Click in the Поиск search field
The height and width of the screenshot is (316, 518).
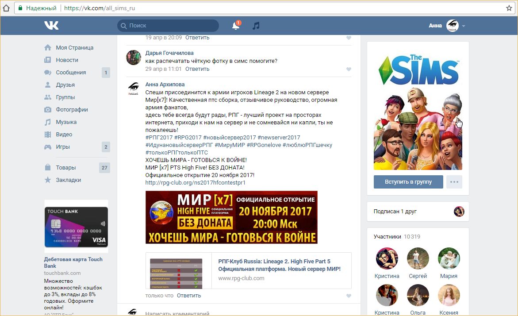pyautogui.click(x=168, y=26)
